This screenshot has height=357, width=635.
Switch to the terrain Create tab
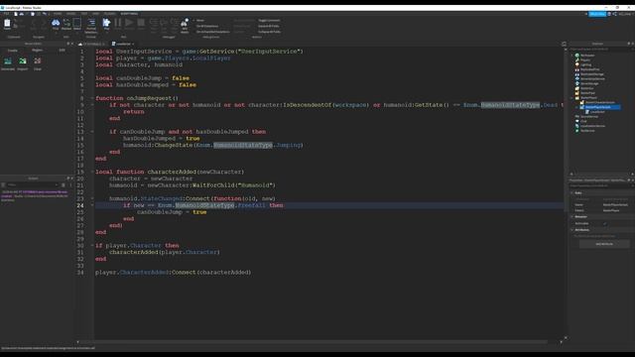coord(13,51)
